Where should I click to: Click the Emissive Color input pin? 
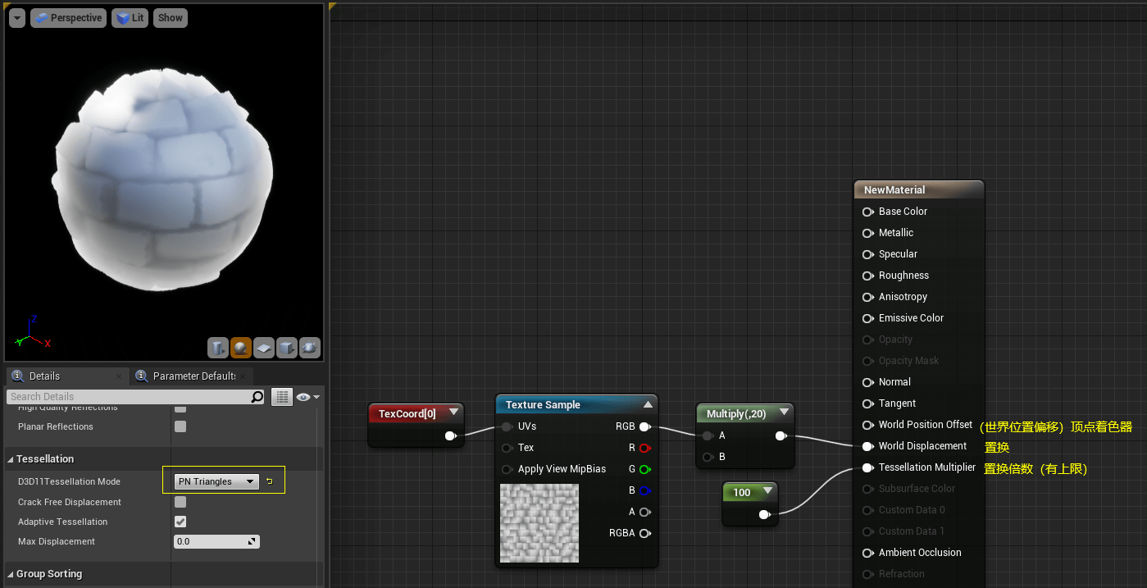pyautogui.click(x=868, y=318)
